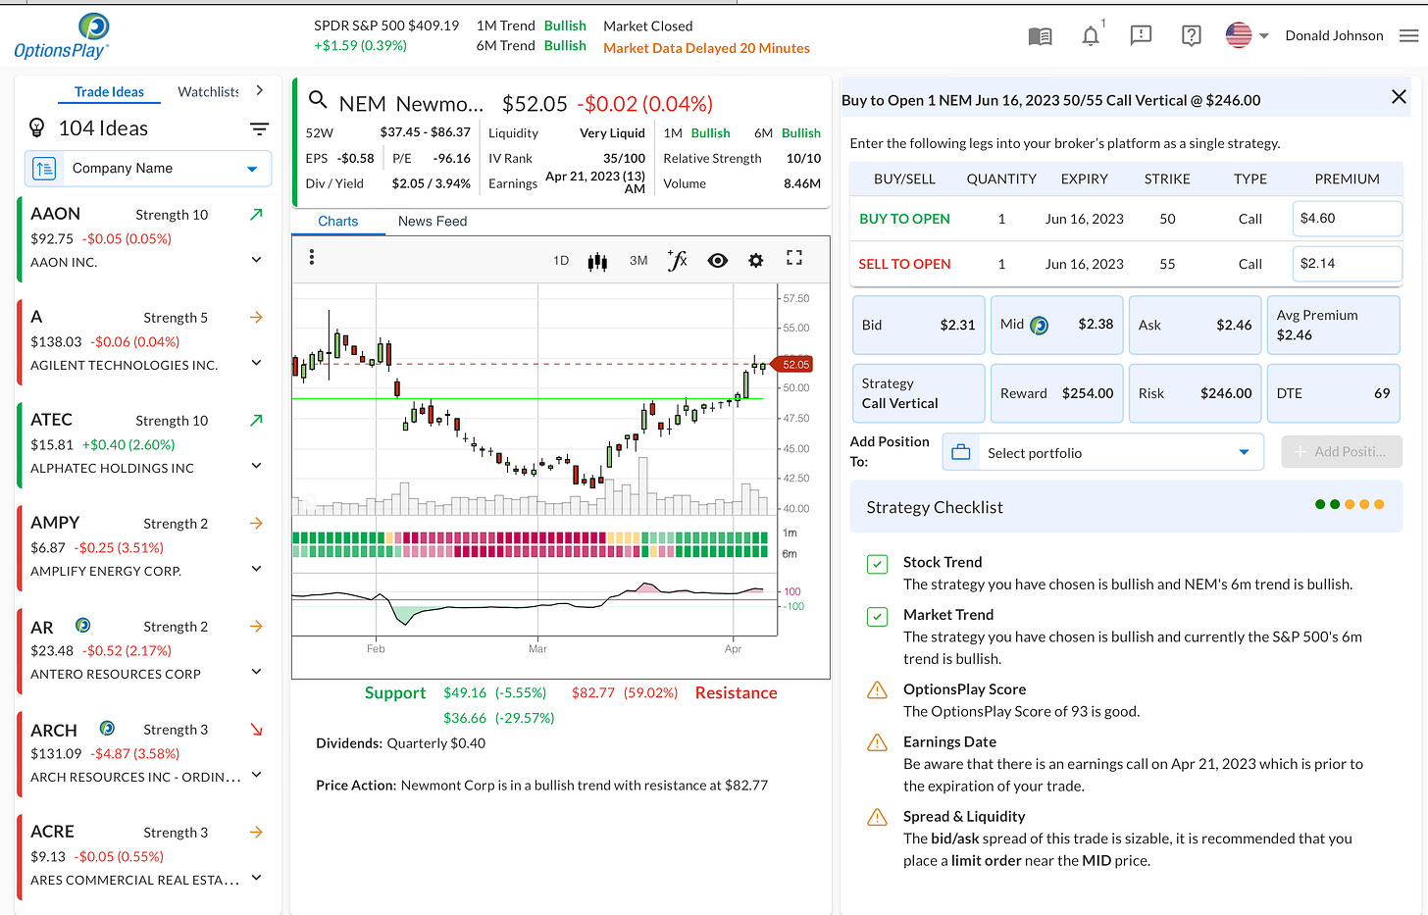The image size is (1428, 915).
Task: Click the US flag language icon
Action: (x=1239, y=35)
